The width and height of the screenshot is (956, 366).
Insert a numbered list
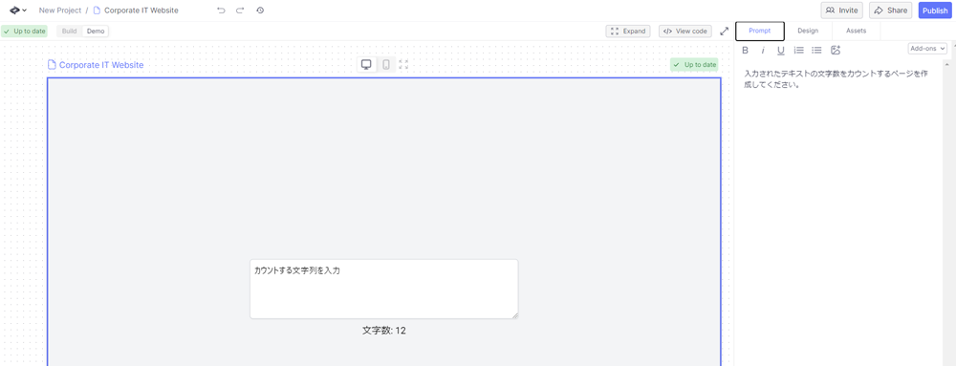798,50
